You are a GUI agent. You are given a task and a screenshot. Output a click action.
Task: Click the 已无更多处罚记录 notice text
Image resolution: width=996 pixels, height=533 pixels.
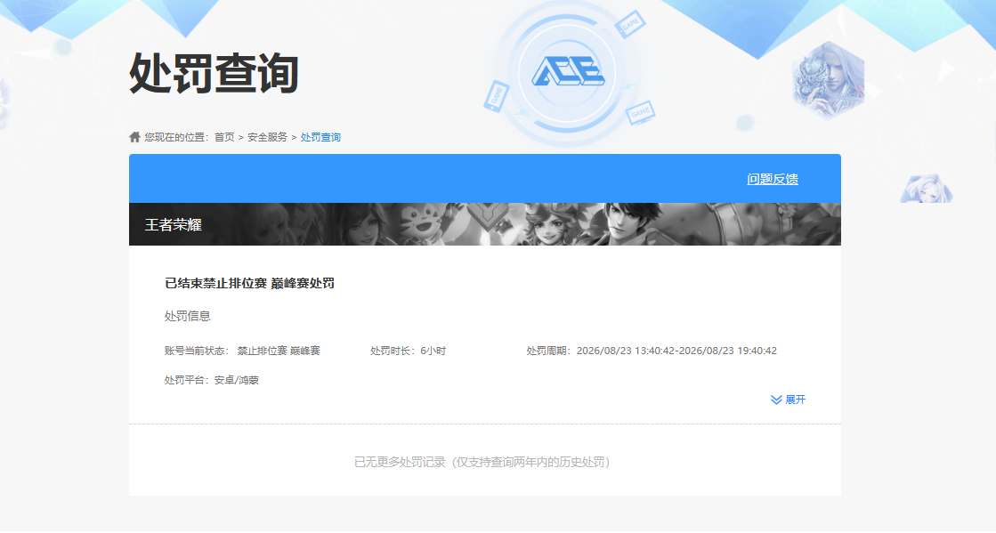482,462
